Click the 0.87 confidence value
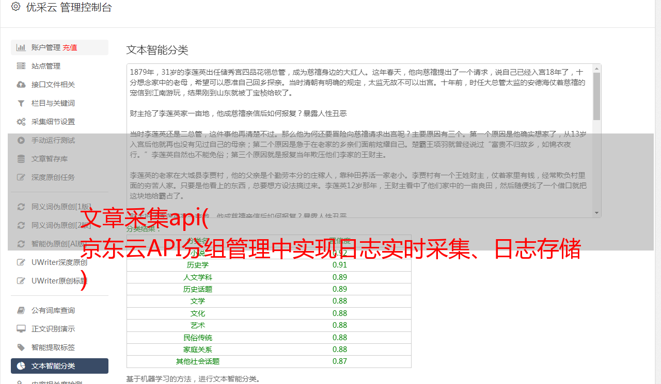This screenshot has height=384, width=661. coord(340,361)
